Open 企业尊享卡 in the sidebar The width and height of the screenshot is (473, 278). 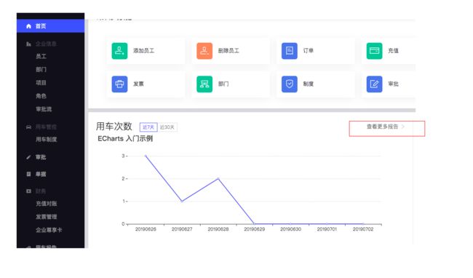coord(49,230)
